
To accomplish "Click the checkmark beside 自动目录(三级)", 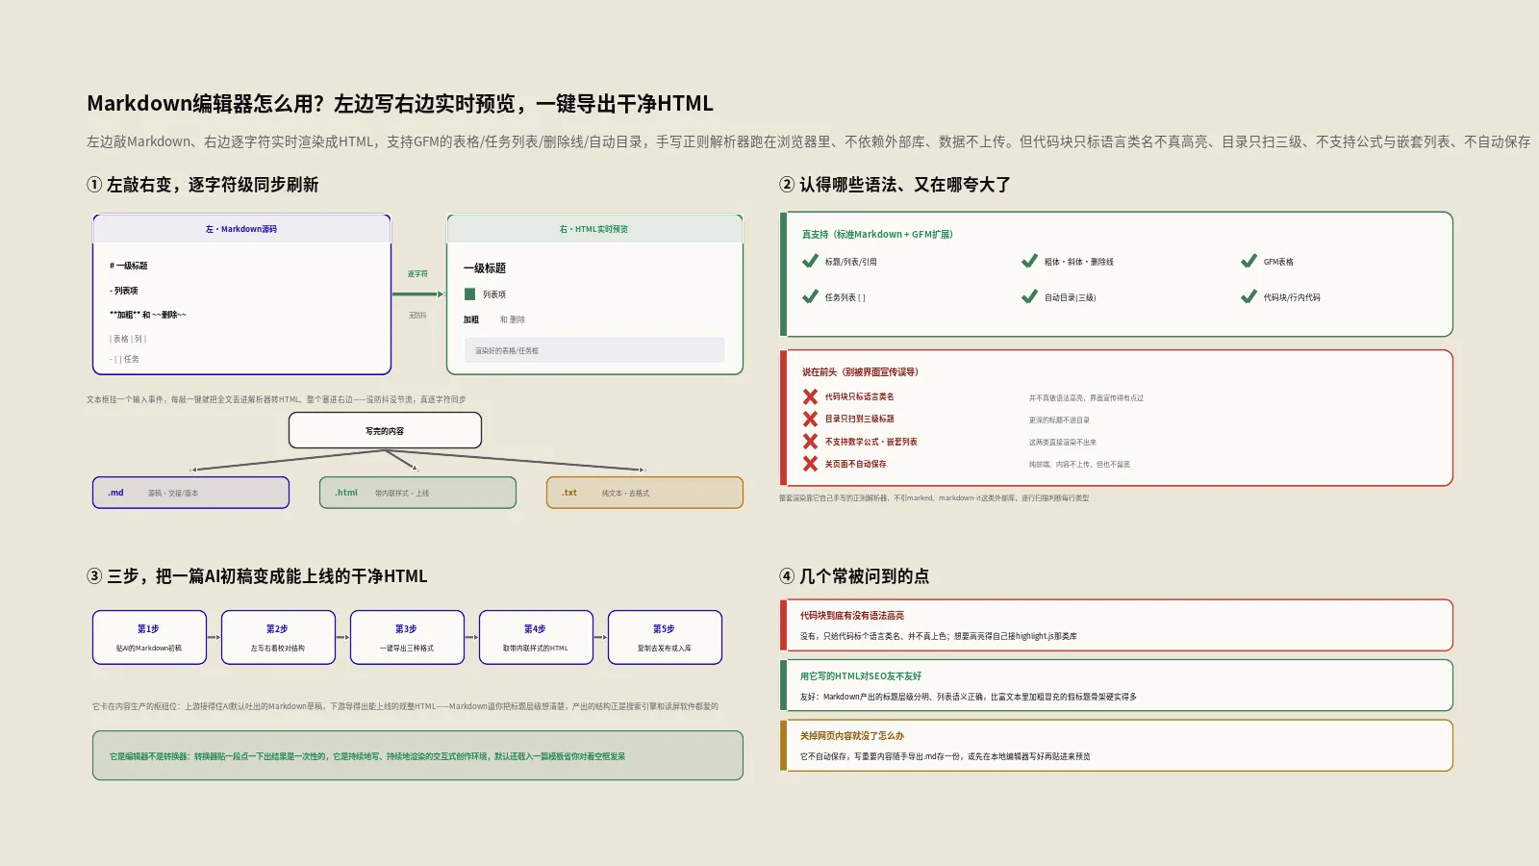I will tap(1029, 296).
